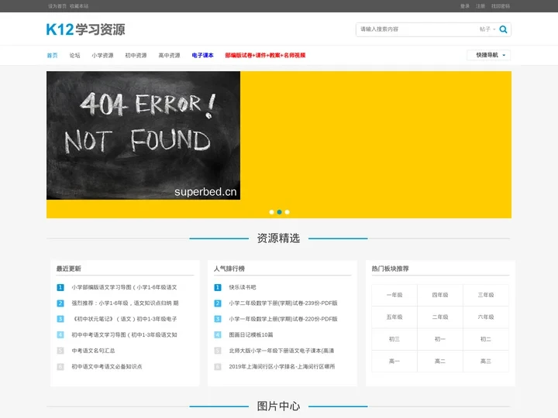Open the 电子课本 nav link
Viewport: 558px width, 418px height.
202,56
